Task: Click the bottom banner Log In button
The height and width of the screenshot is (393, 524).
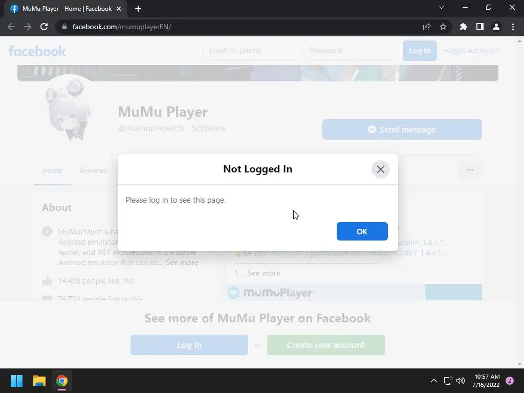Action: (x=189, y=345)
